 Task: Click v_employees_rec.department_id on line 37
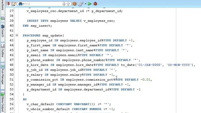click(x=55, y=11)
